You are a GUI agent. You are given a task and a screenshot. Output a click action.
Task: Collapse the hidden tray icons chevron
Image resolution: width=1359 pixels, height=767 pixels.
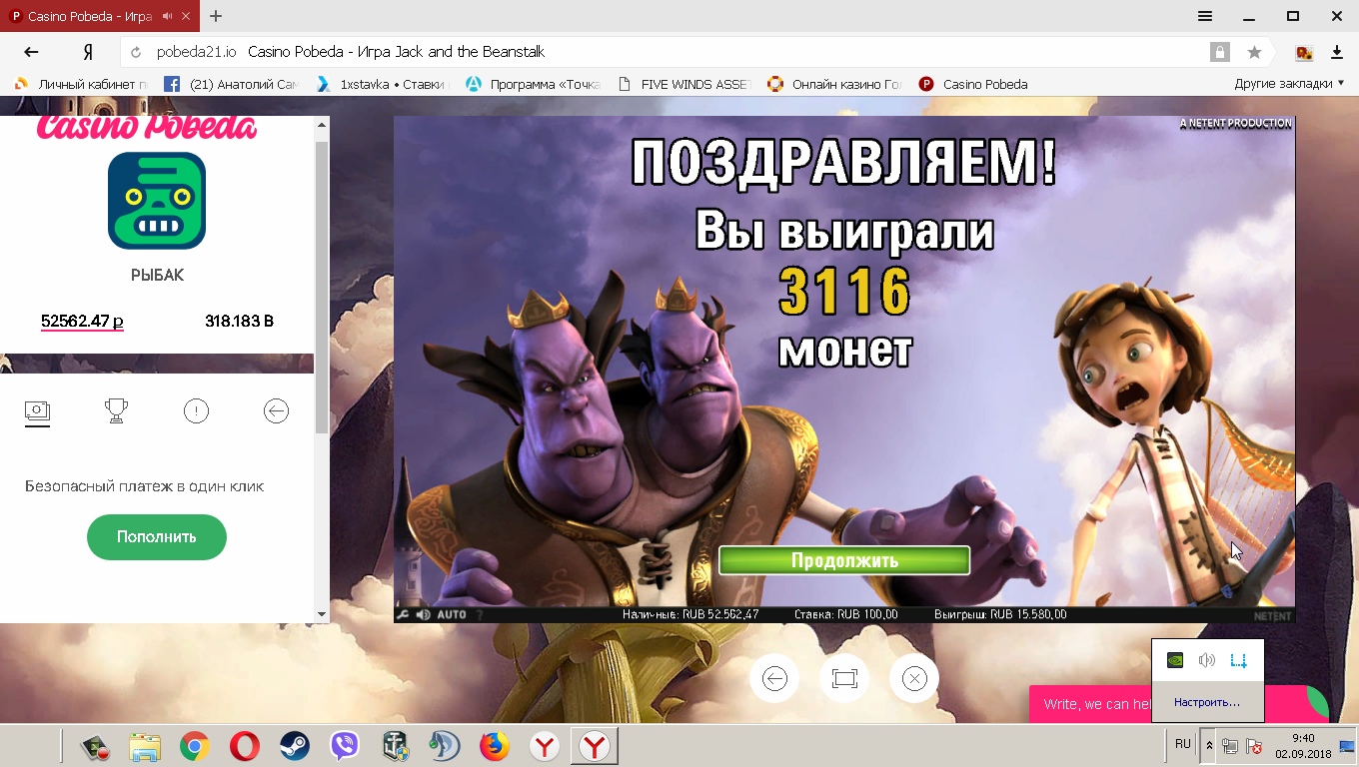point(1210,745)
